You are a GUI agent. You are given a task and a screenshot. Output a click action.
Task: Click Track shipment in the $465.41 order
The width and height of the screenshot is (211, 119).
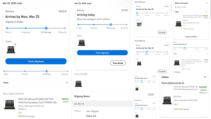(x=36, y=61)
